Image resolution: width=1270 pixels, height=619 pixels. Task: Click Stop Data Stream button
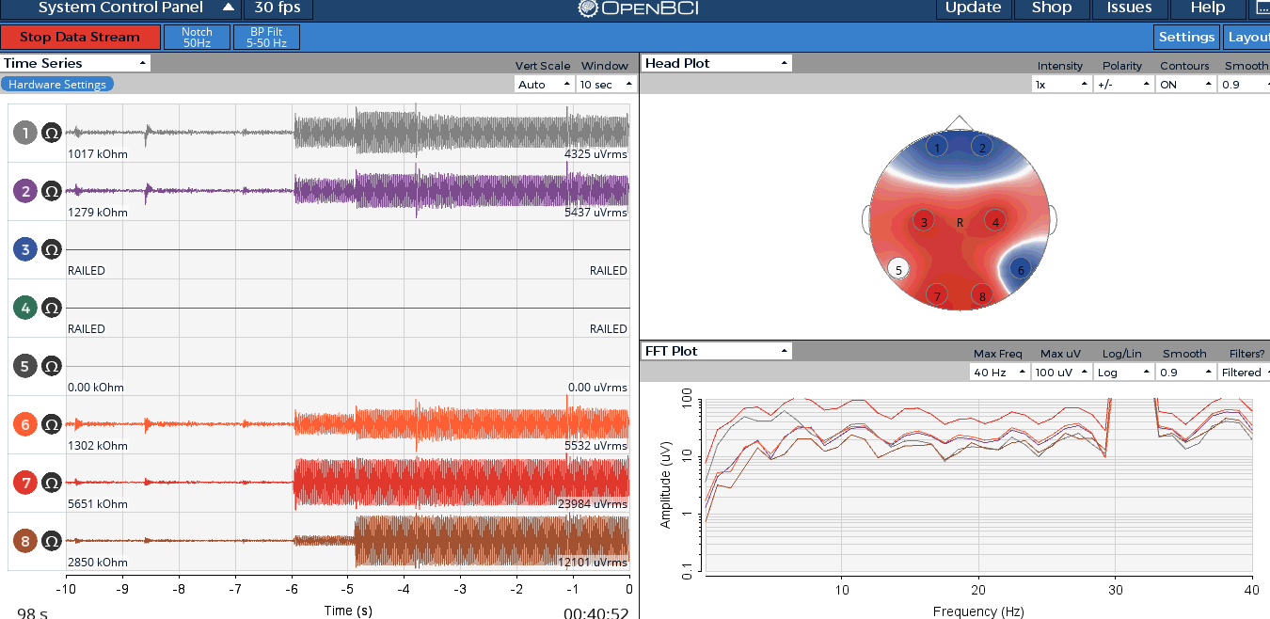pos(79,38)
